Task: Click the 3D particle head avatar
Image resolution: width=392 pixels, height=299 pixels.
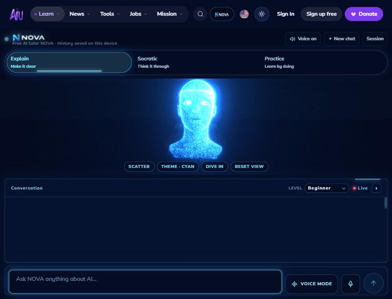Action: [x=196, y=119]
